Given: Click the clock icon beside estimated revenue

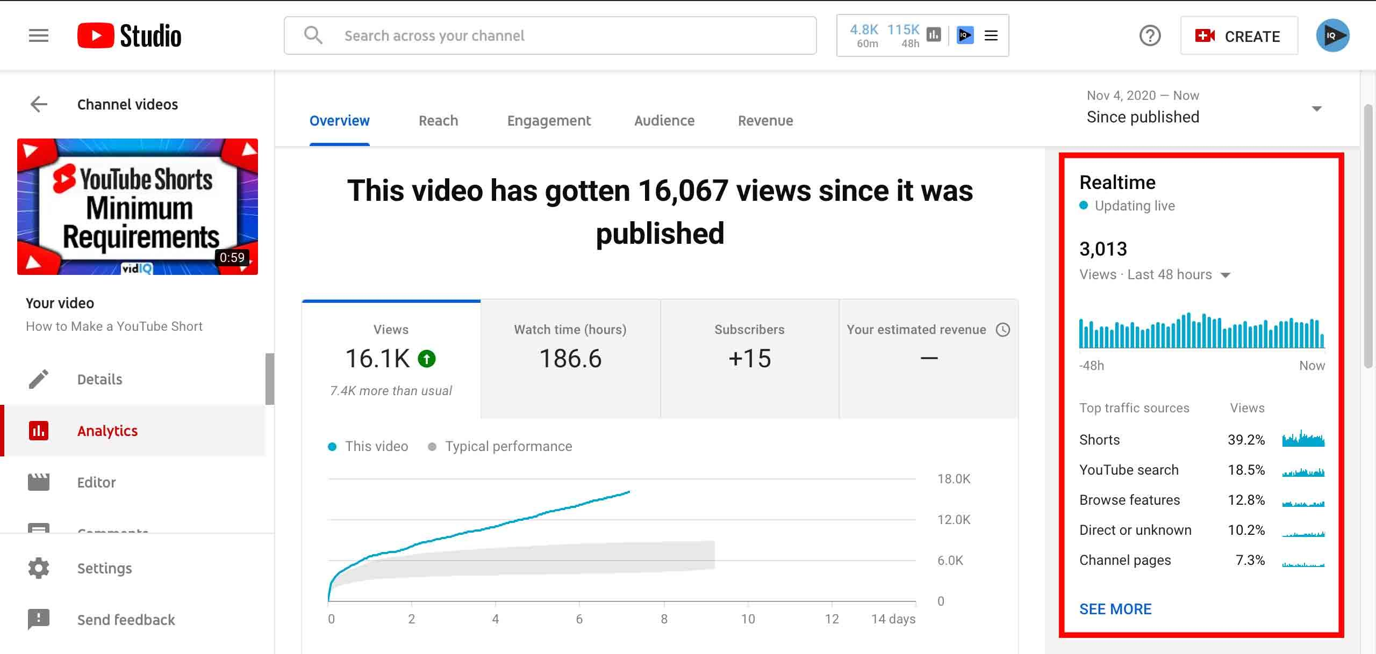Looking at the screenshot, I should coord(1003,330).
